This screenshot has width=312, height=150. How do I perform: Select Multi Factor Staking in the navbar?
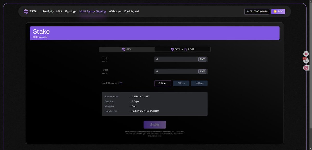tap(93, 11)
